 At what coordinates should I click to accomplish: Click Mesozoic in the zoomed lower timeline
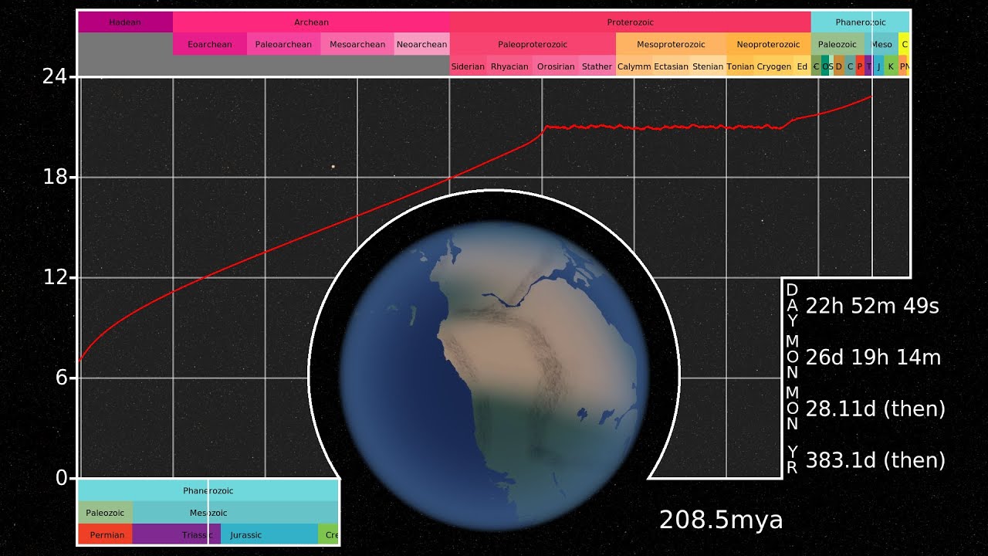[235, 512]
